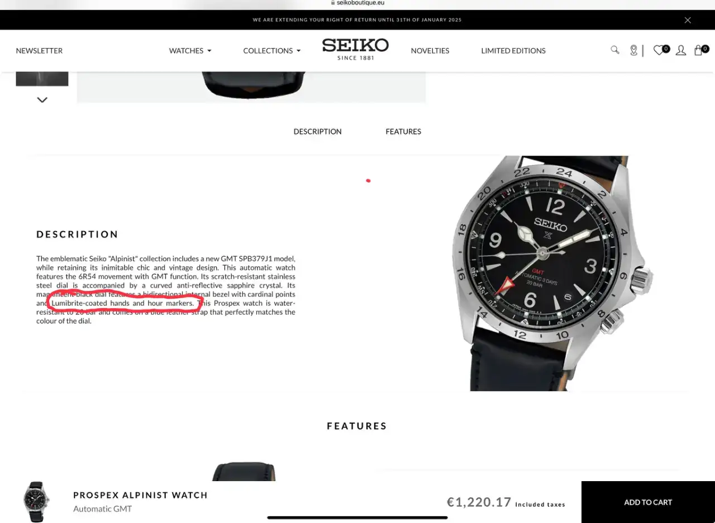Dismiss the return extension banner
This screenshot has width=715, height=523.
[688, 20]
